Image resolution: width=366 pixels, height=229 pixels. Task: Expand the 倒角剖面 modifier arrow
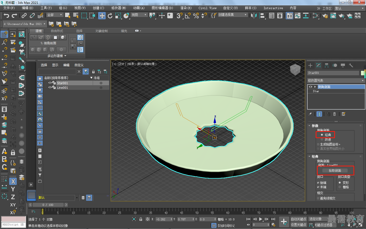pyautogui.click(x=315, y=87)
